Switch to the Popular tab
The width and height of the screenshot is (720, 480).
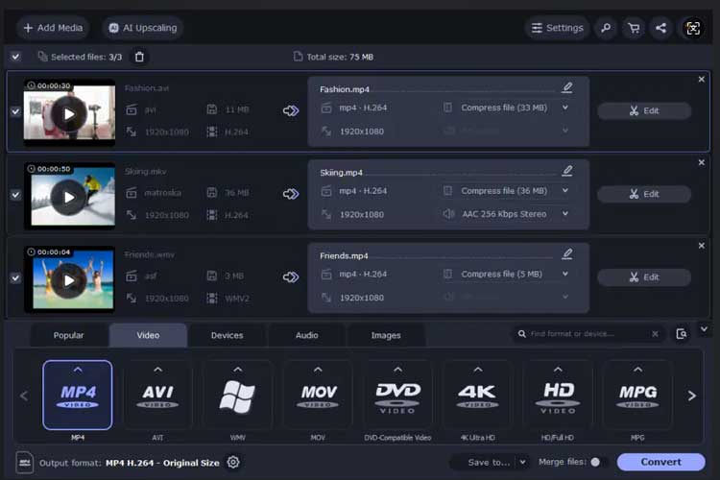tap(68, 335)
